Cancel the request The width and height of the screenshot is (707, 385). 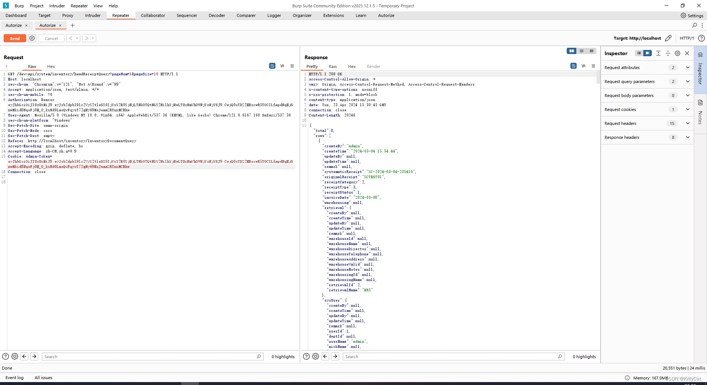(x=51, y=38)
